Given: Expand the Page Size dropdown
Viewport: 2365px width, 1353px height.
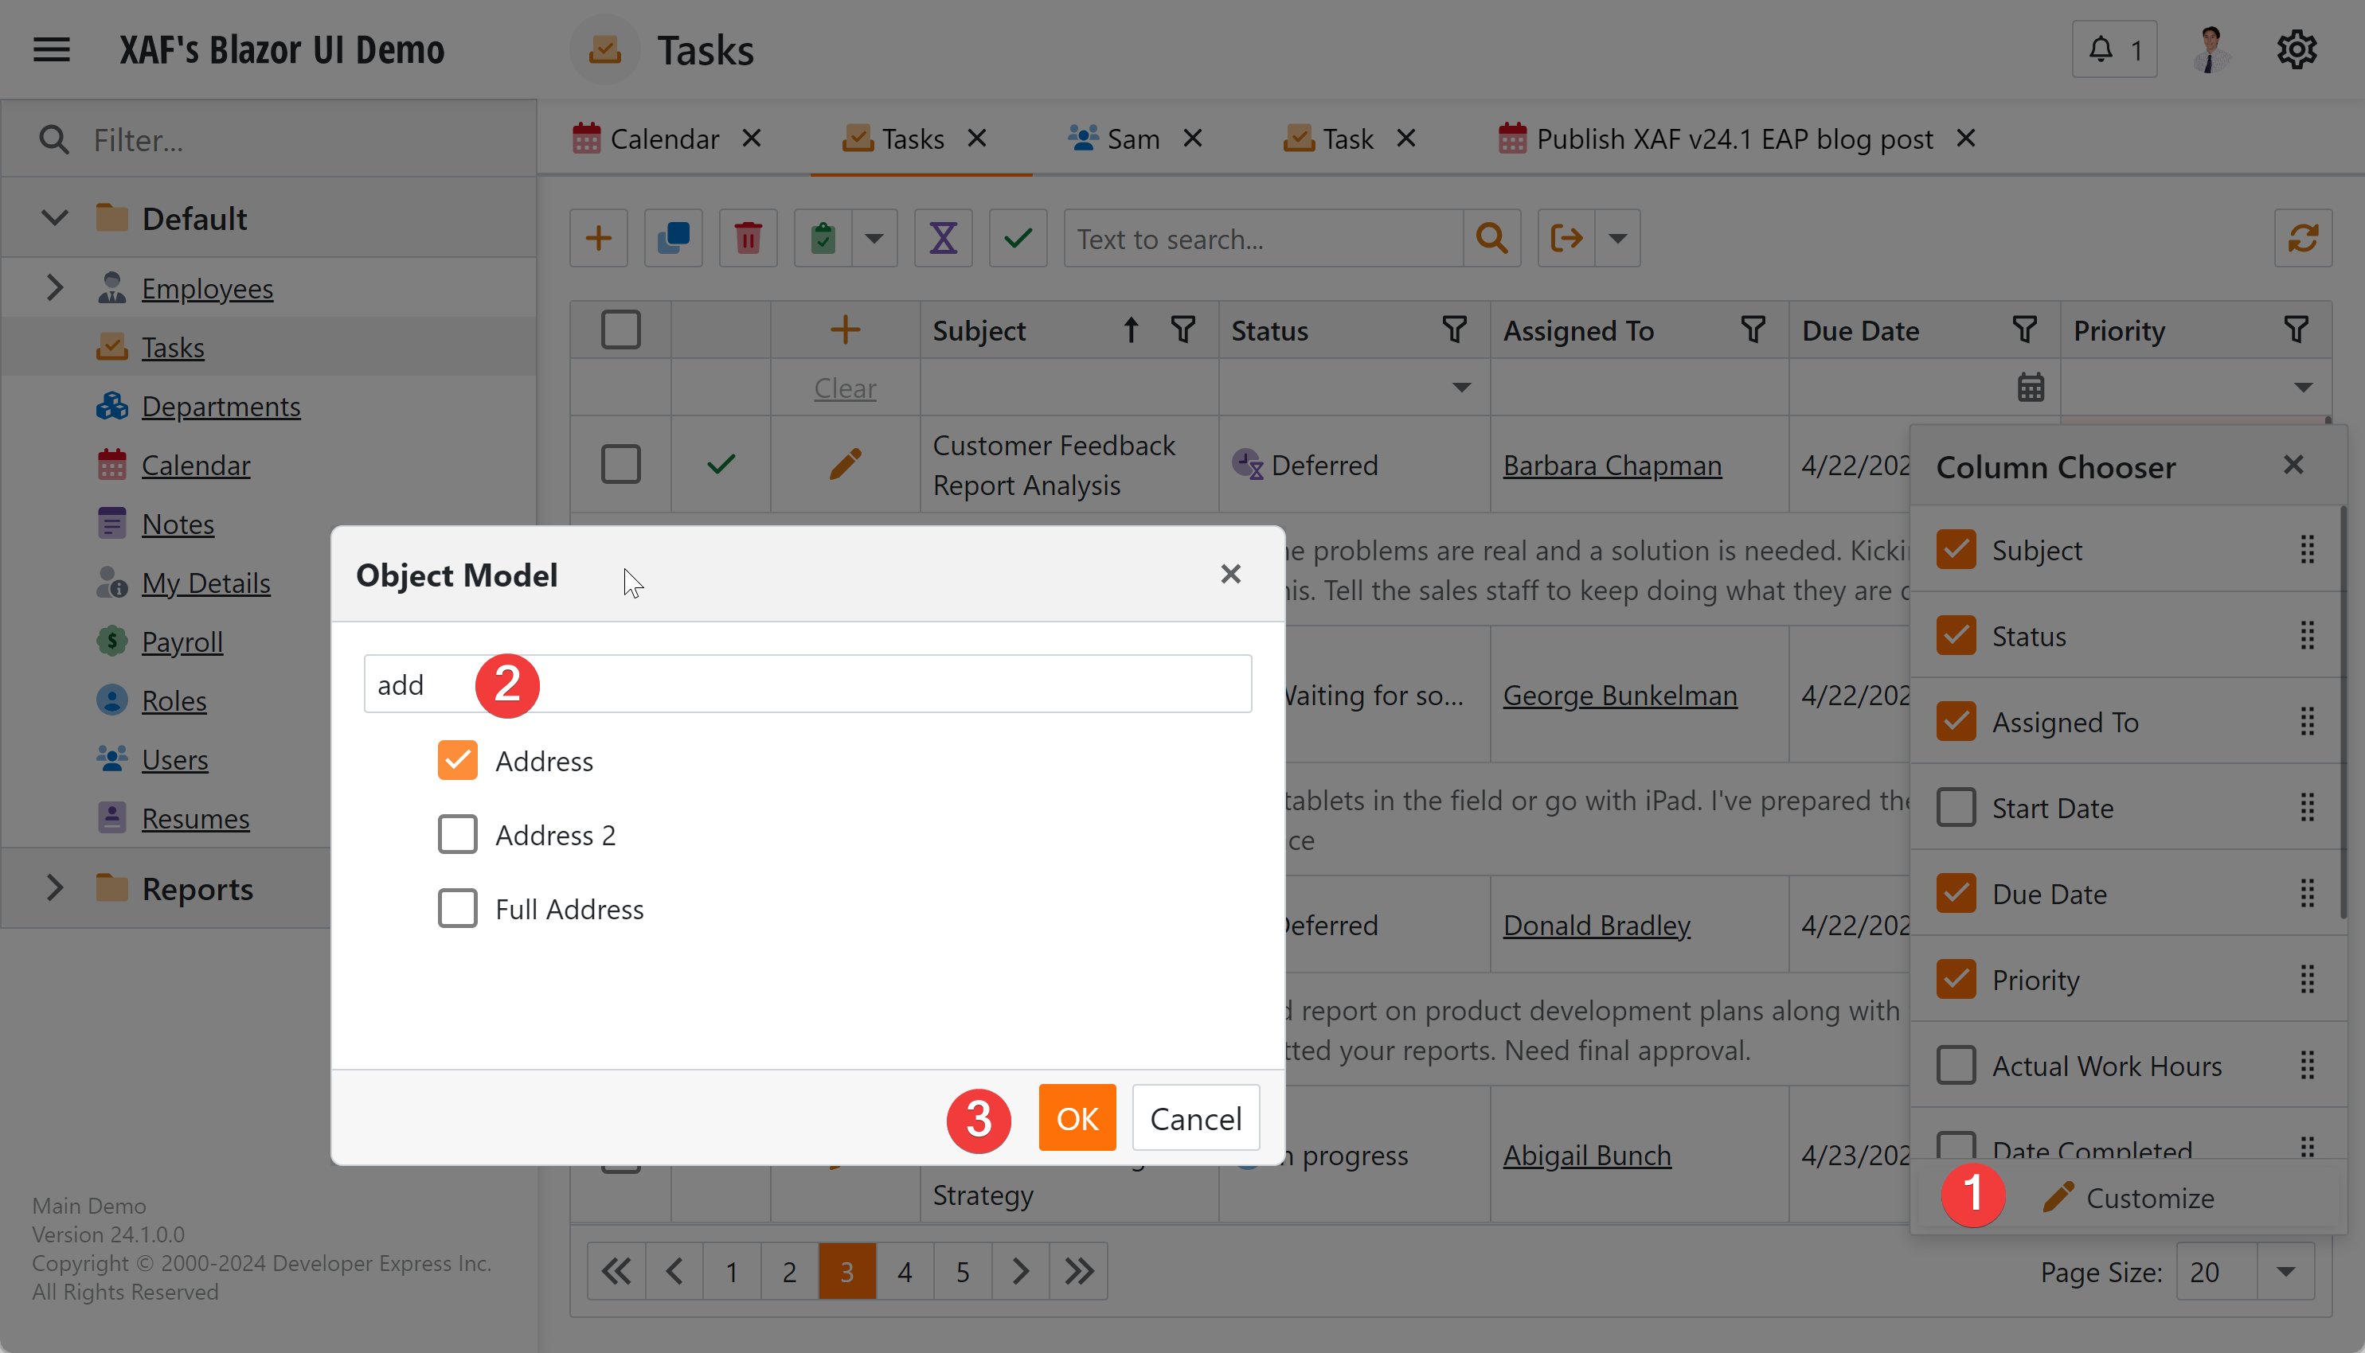Looking at the screenshot, I should (x=2285, y=1271).
